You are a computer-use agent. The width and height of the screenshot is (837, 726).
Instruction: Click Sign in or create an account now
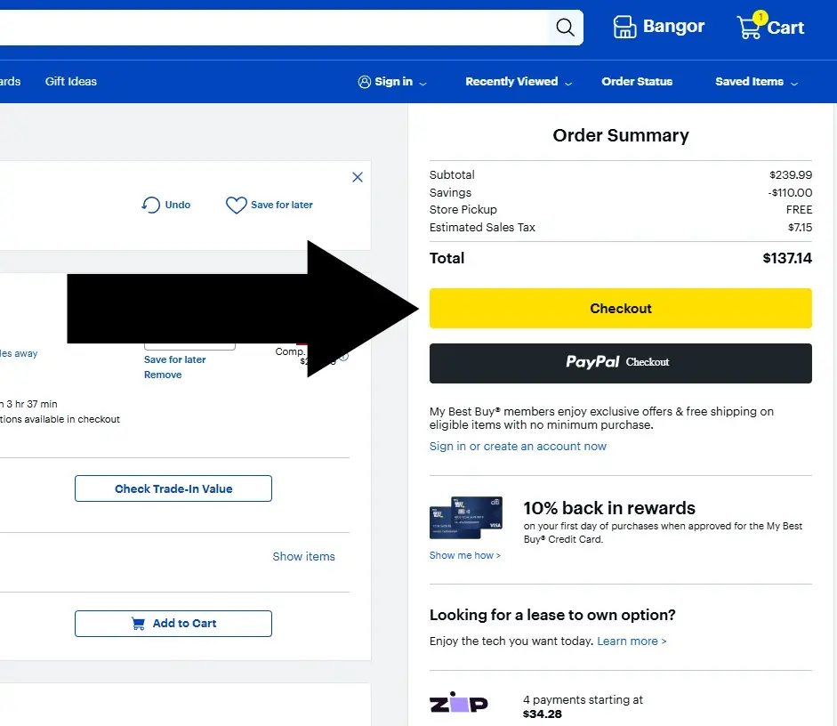tap(518, 447)
